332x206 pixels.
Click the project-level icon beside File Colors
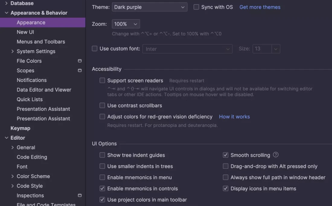[80, 61]
